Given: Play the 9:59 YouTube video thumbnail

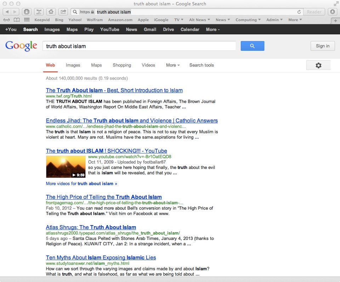Looking at the screenshot, I should (x=66, y=167).
